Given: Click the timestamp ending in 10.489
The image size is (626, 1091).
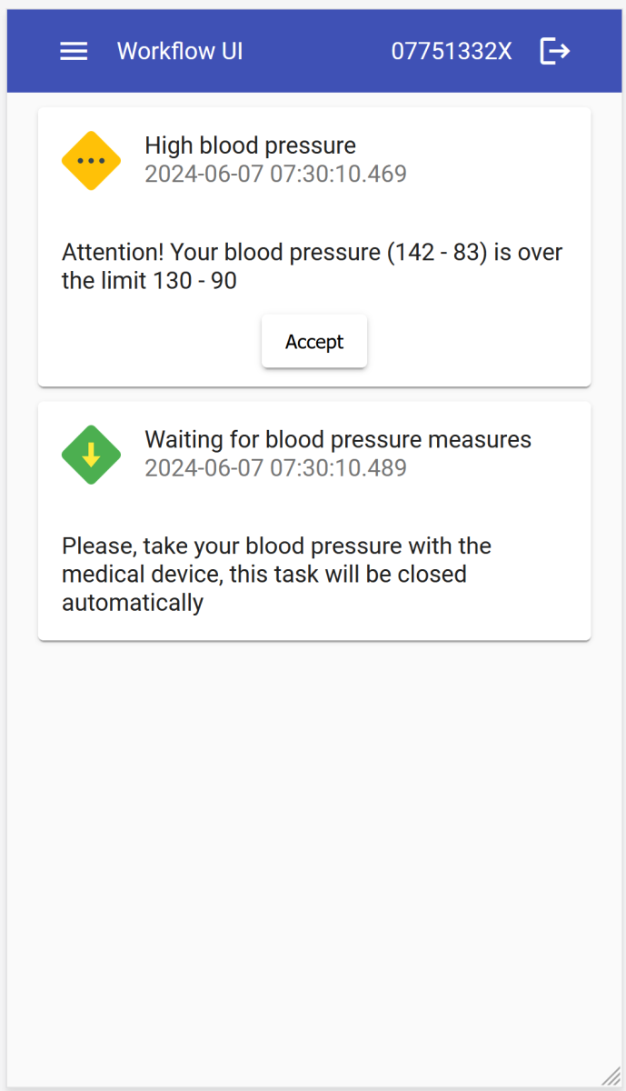Looking at the screenshot, I should tap(275, 468).
